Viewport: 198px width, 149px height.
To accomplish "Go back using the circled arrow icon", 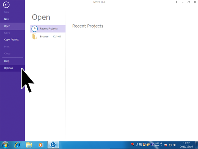I will coord(6,5).
